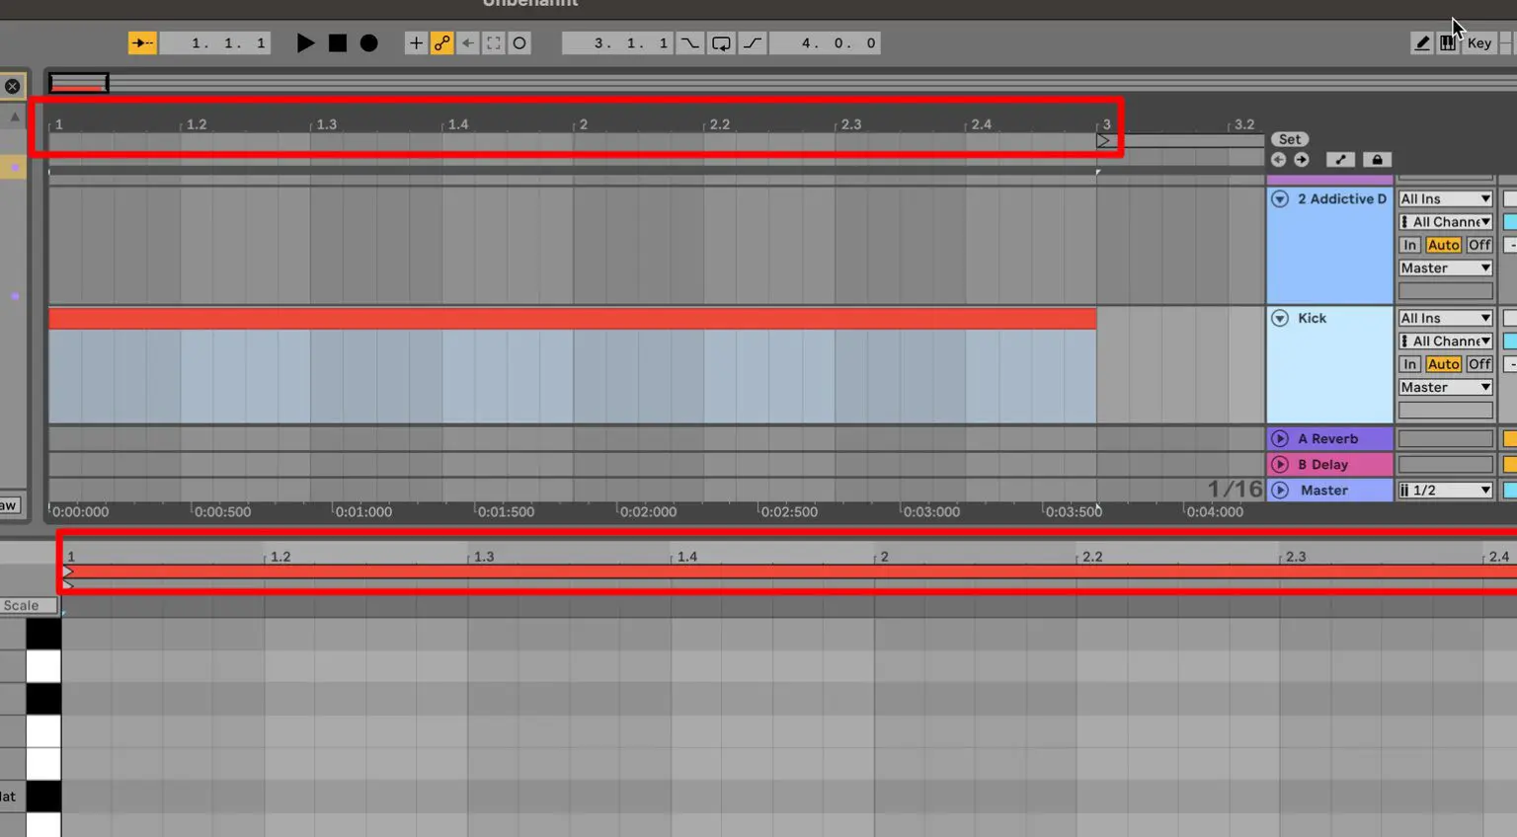This screenshot has width=1517, height=837.
Task: Open the All Ins input chooser on Kick
Action: coord(1444,317)
